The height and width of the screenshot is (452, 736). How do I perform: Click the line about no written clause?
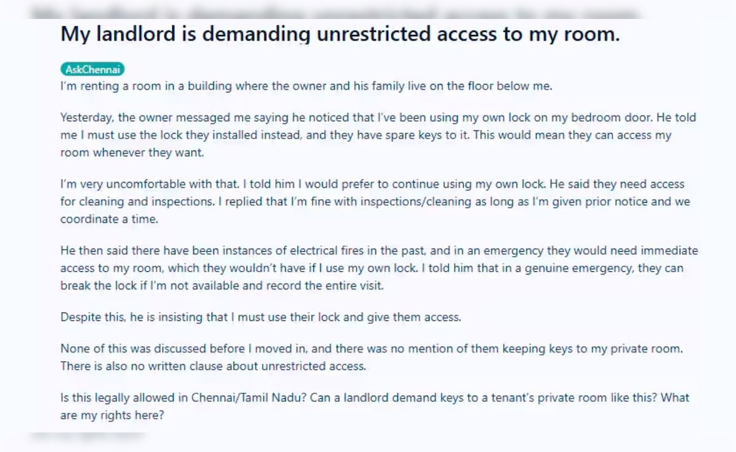tap(212, 366)
